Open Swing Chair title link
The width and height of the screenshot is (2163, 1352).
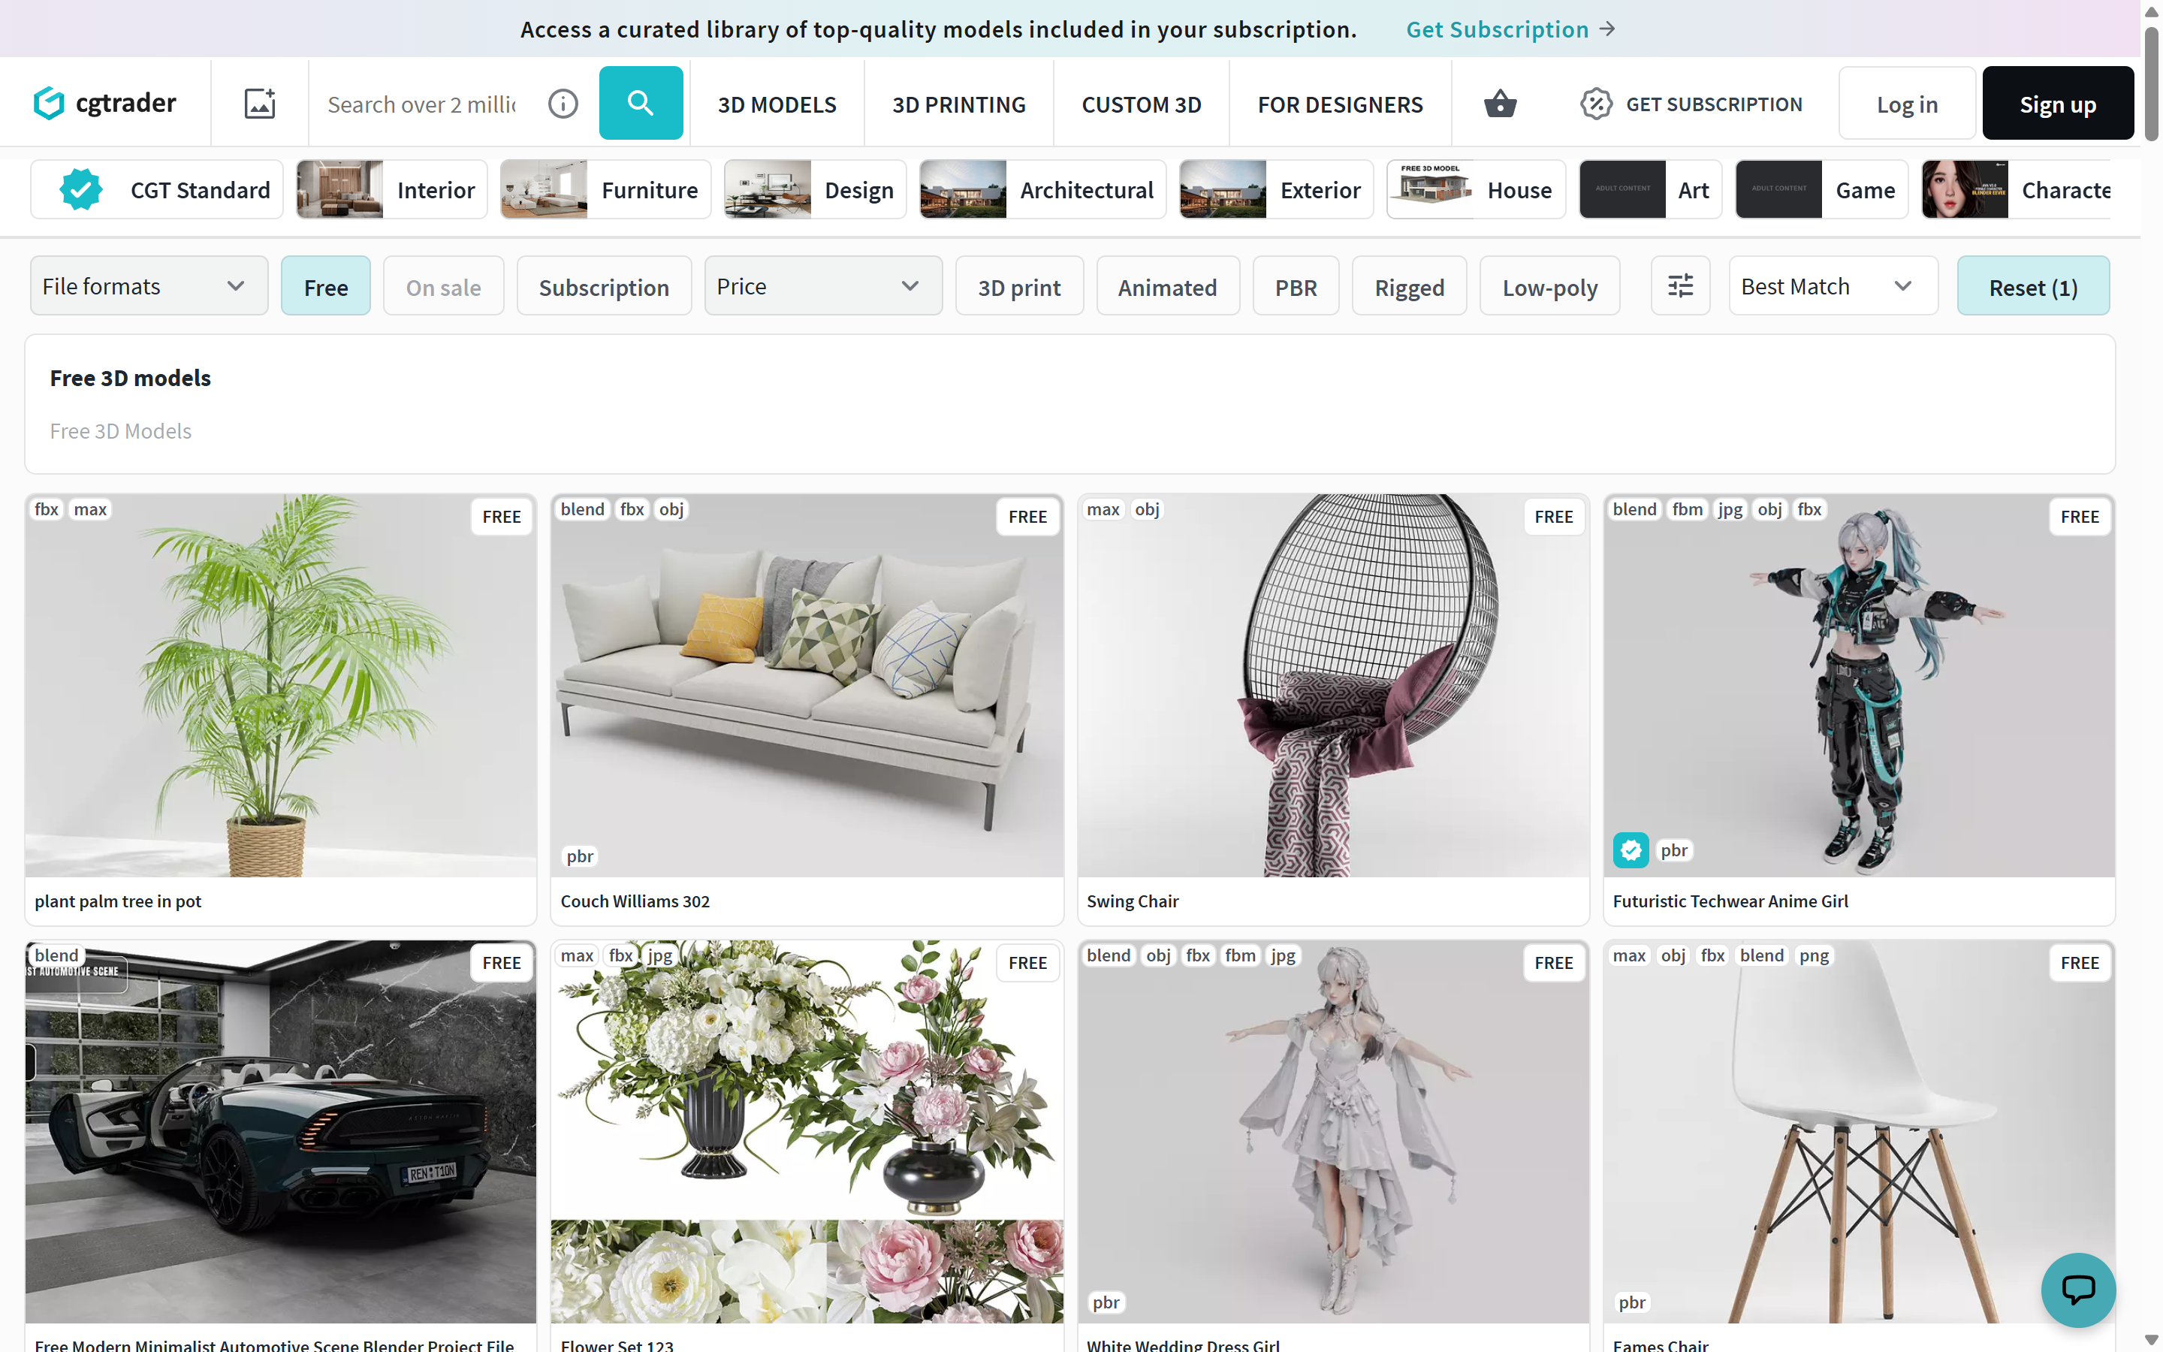[x=1133, y=901]
